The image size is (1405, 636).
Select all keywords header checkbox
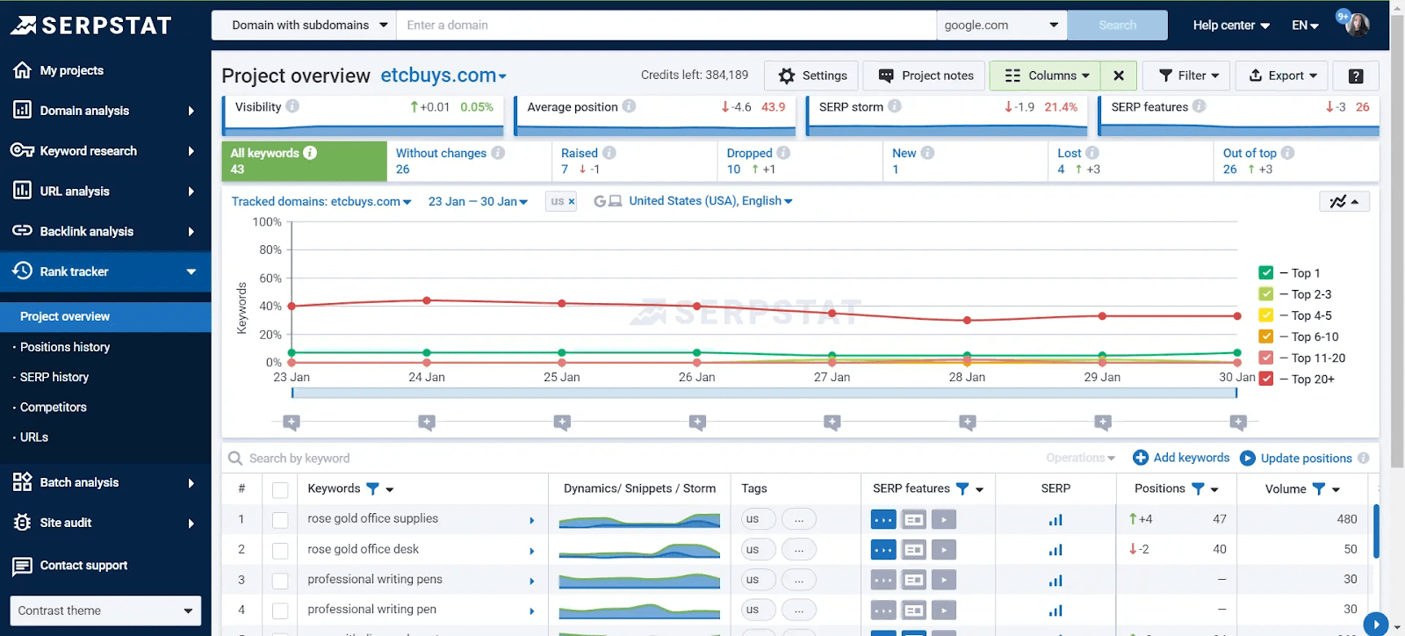pyautogui.click(x=280, y=490)
